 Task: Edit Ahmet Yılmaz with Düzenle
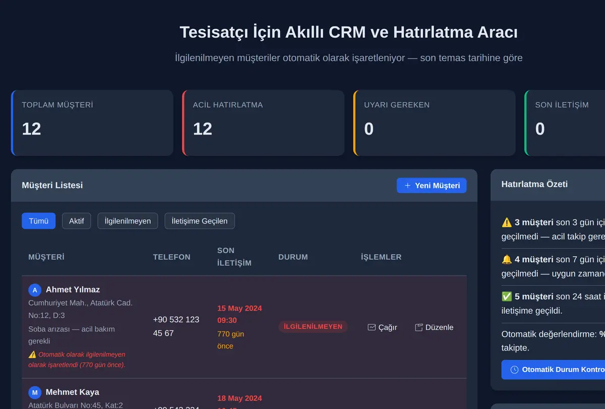click(x=434, y=327)
